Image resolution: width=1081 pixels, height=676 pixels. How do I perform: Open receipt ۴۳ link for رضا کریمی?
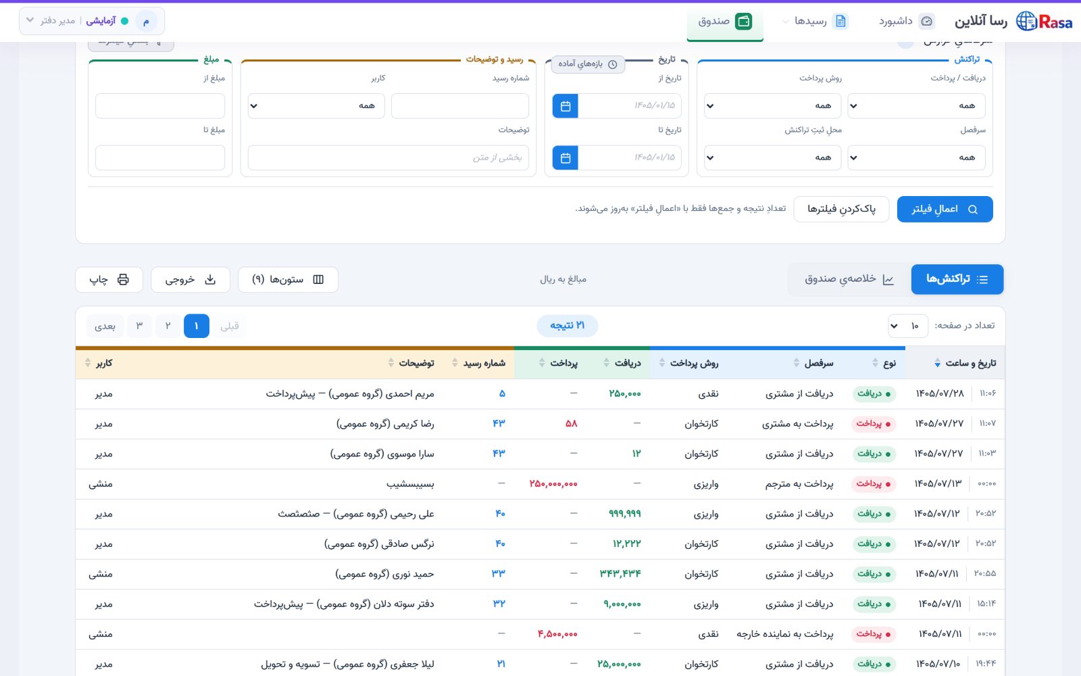pyautogui.click(x=499, y=424)
